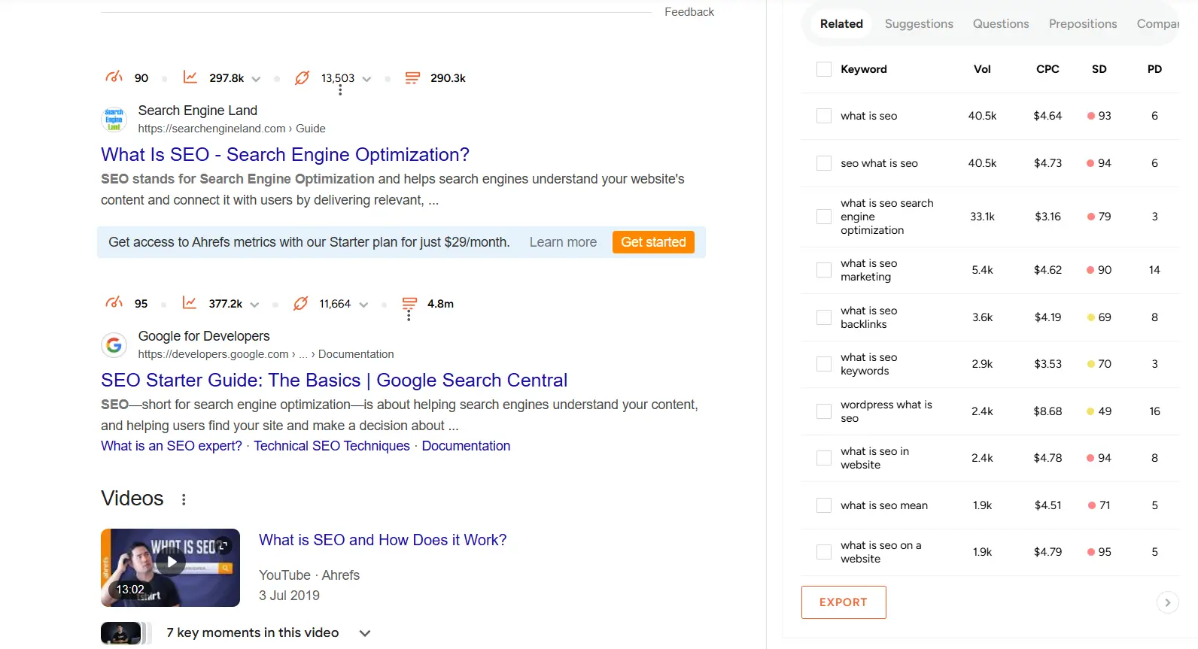Click traffic chart icon beside 297.8k

(190, 77)
